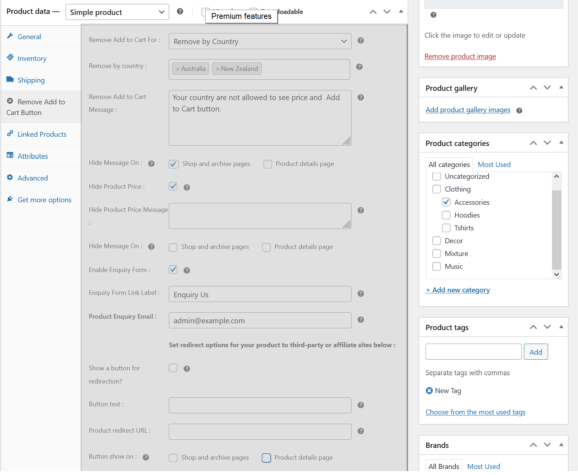Click Add product gallery images link
Screen dimensions: 578x475
[468, 110]
